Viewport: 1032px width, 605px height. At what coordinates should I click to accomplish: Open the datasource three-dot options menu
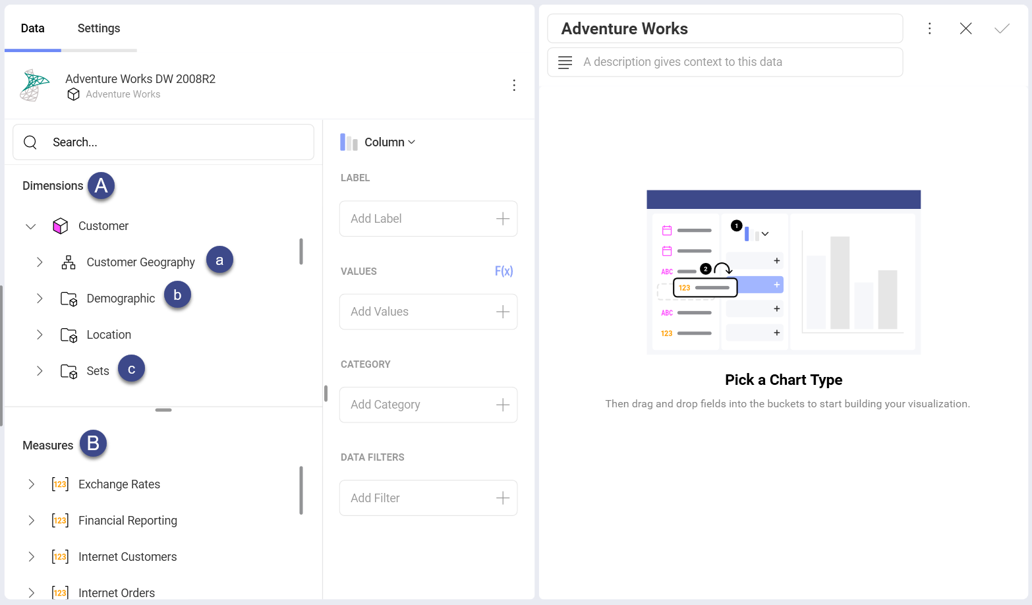[514, 85]
